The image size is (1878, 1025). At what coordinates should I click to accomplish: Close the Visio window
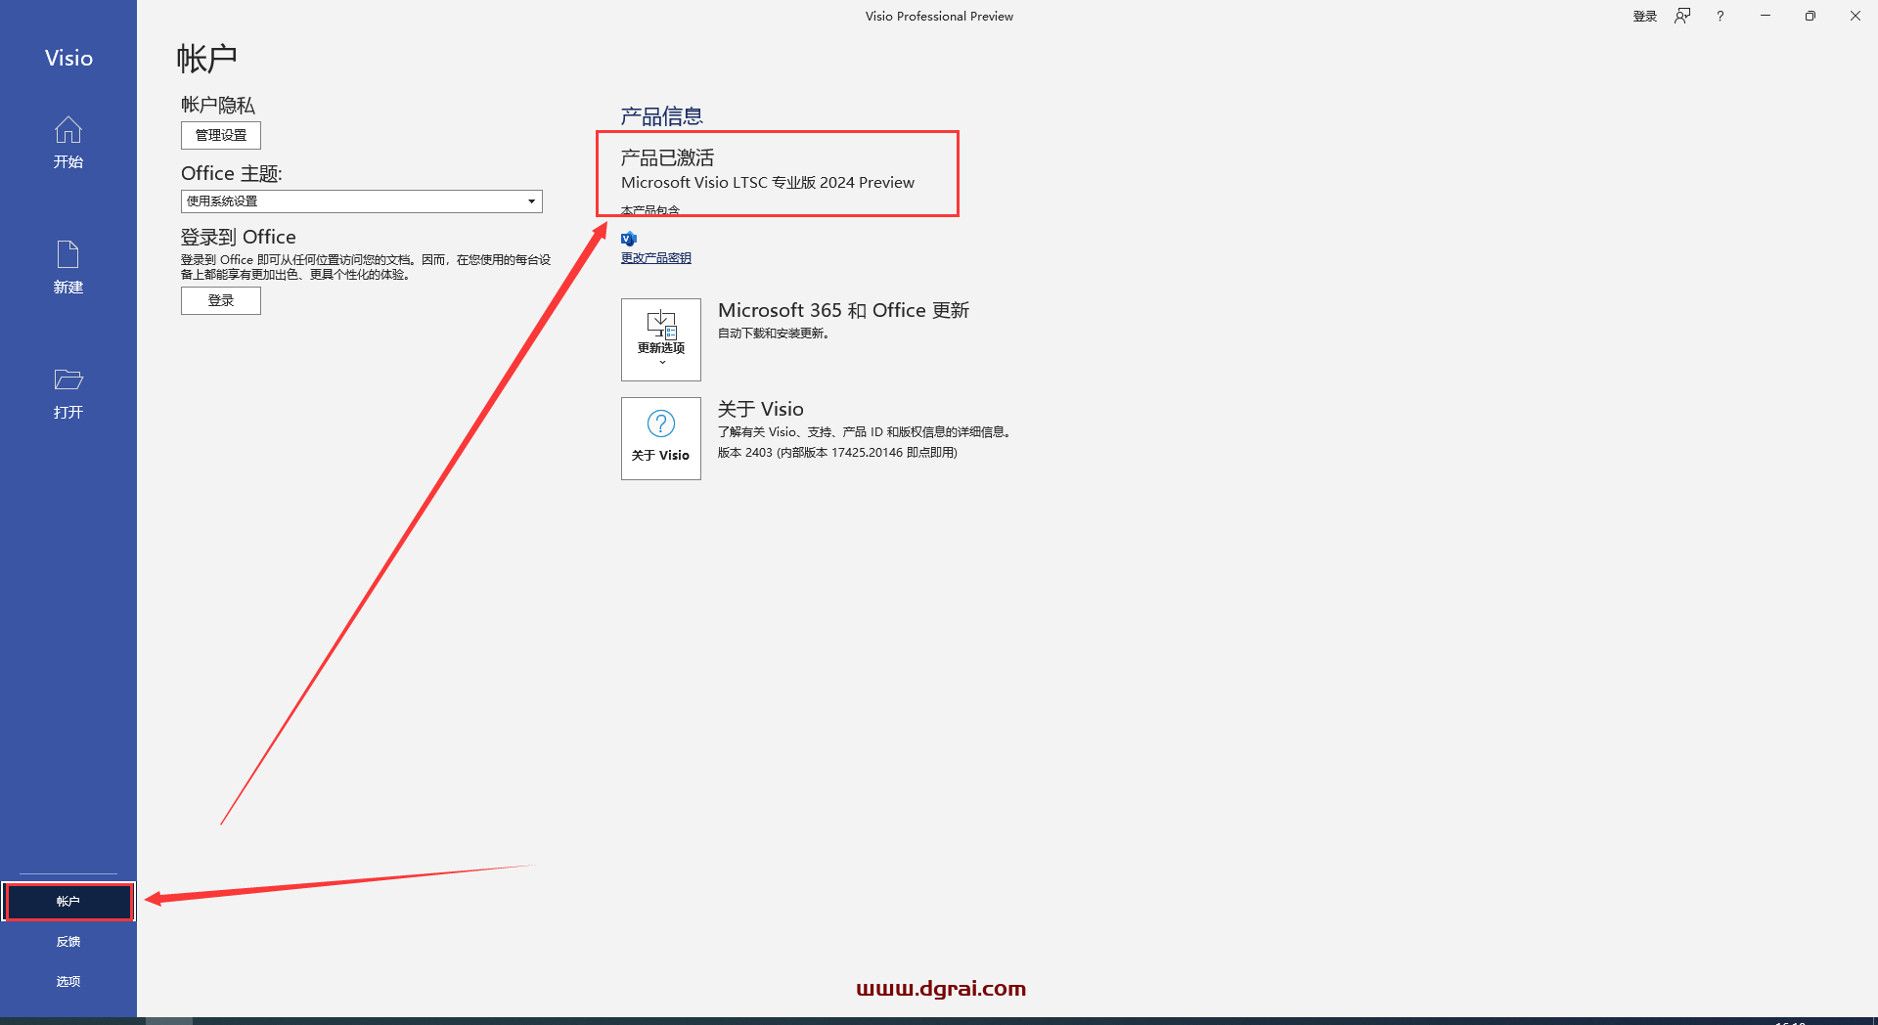tap(1856, 16)
